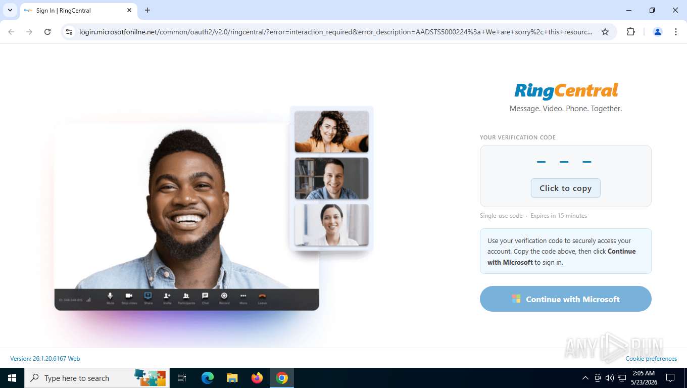Click the bottom woman's video thumbnail

(x=331, y=225)
